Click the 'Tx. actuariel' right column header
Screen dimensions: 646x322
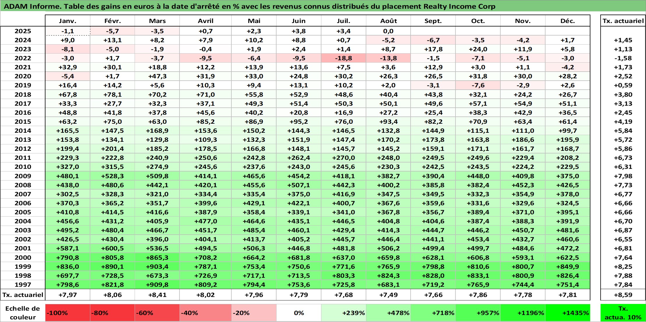click(x=623, y=21)
